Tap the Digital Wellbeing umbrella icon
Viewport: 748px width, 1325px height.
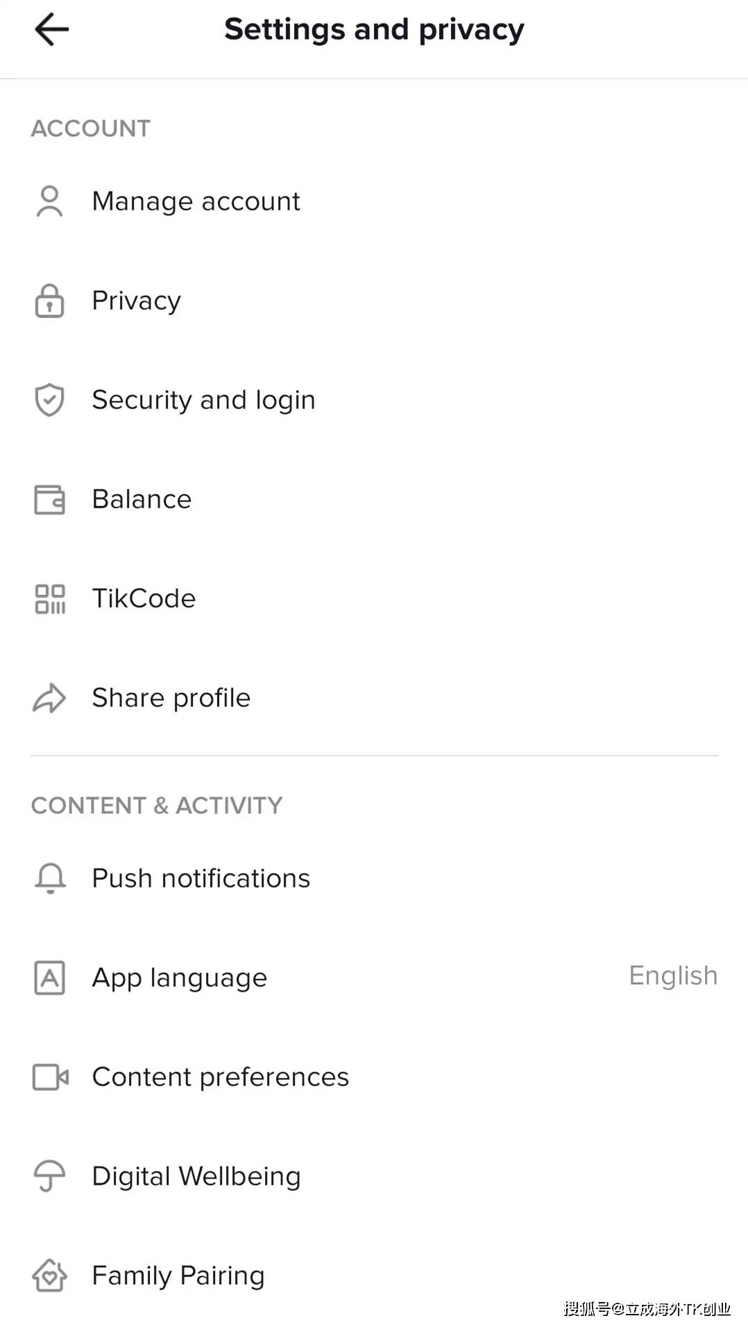click(49, 1176)
